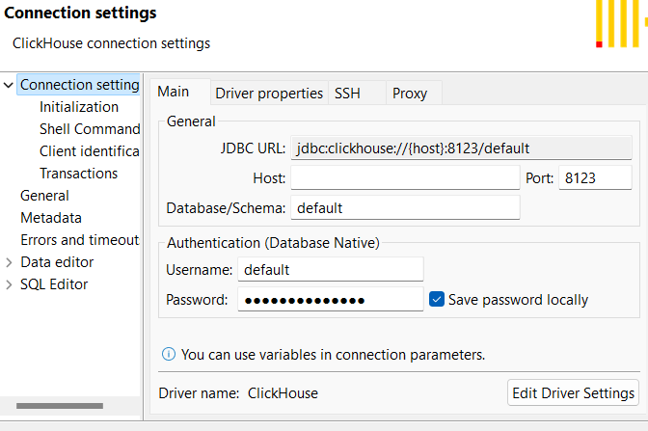Click the horizontal scrollbar under the settings tree
This screenshot has height=431, width=648.
coord(60,406)
